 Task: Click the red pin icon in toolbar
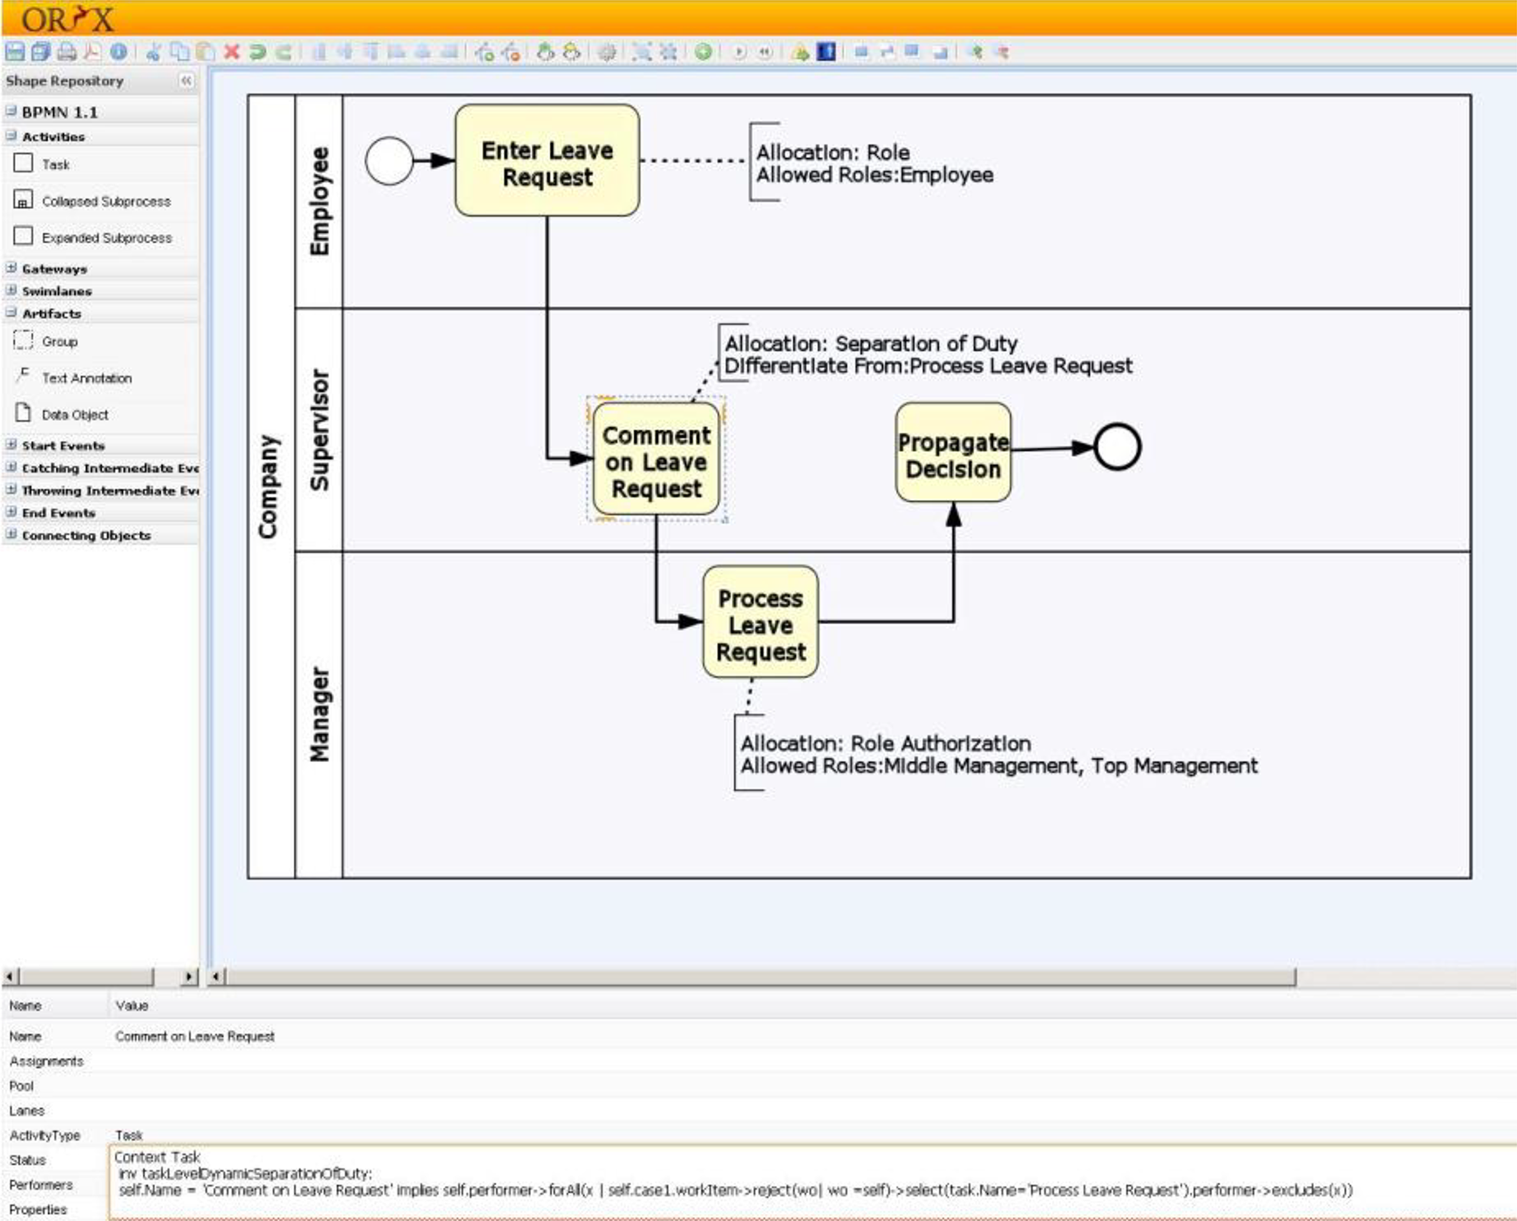point(1002,51)
